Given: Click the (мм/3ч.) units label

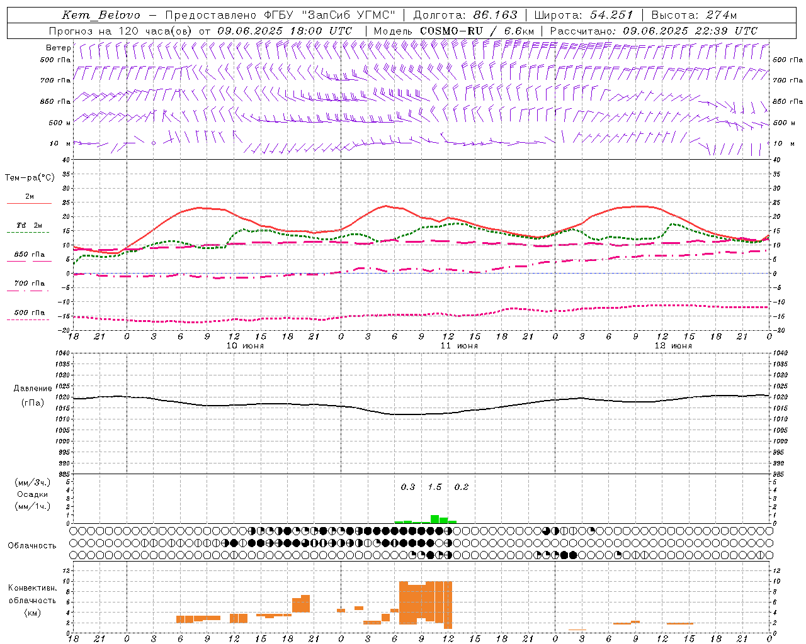Looking at the screenshot, I should coord(32,482).
